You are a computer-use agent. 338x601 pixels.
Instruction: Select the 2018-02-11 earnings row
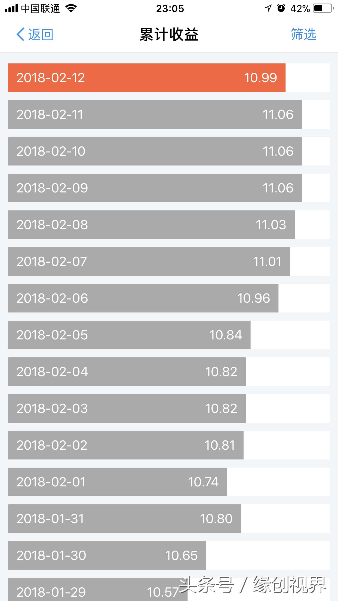pyautogui.click(x=155, y=115)
